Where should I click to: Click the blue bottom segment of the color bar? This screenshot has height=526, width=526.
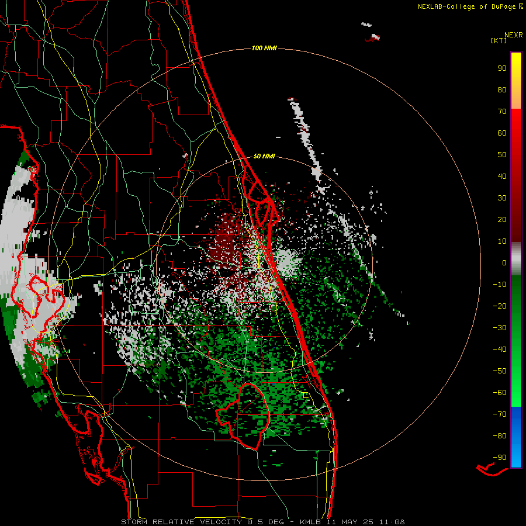[516, 437]
